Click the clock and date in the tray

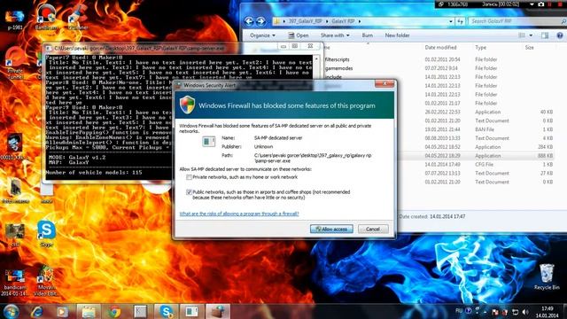pos(548,312)
